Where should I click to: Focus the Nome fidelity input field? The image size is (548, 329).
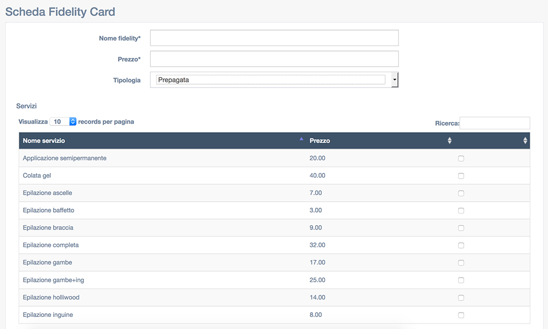[275, 38]
